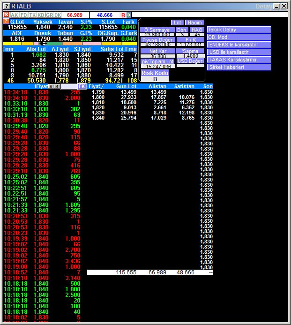The width and height of the screenshot is (291, 325).
Task: Click the 115.655 total in the summary row
Action: tap(126, 272)
